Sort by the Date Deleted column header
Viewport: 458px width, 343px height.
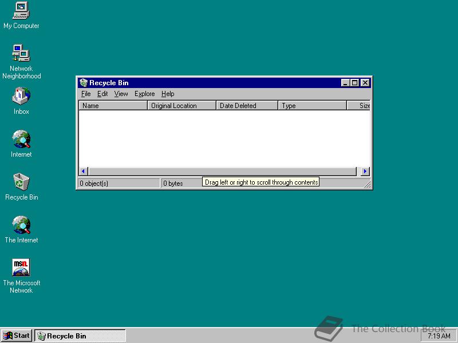pos(247,106)
